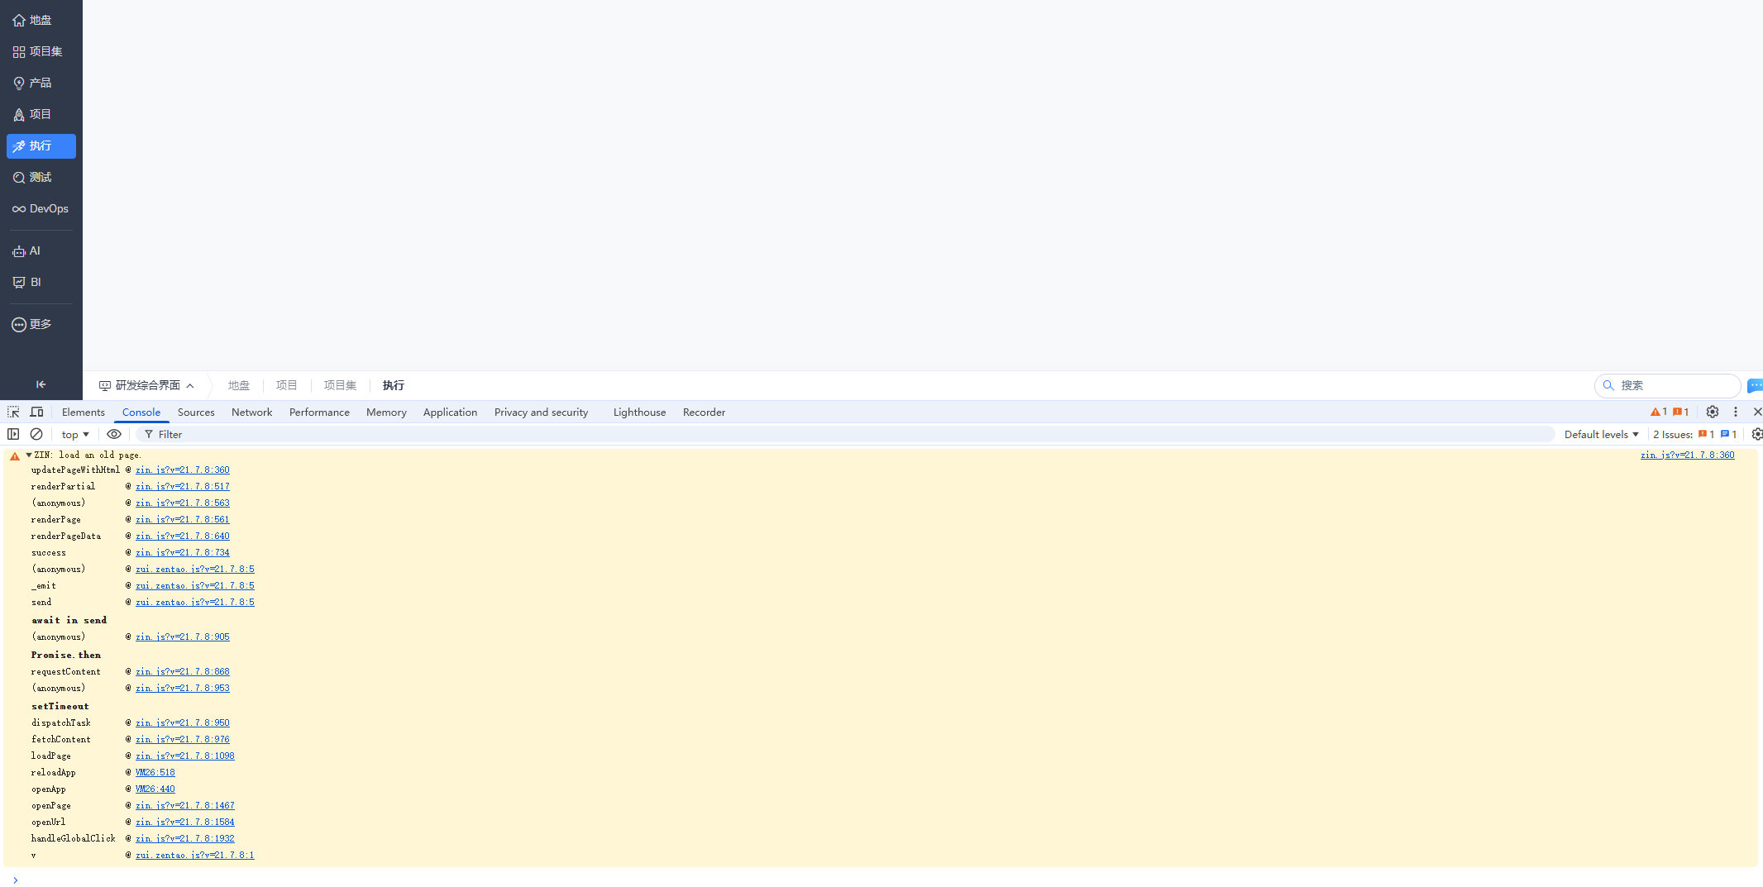Open the 更多 menu in the sidebar
The height and width of the screenshot is (887, 1763).
tap(38, 323)
